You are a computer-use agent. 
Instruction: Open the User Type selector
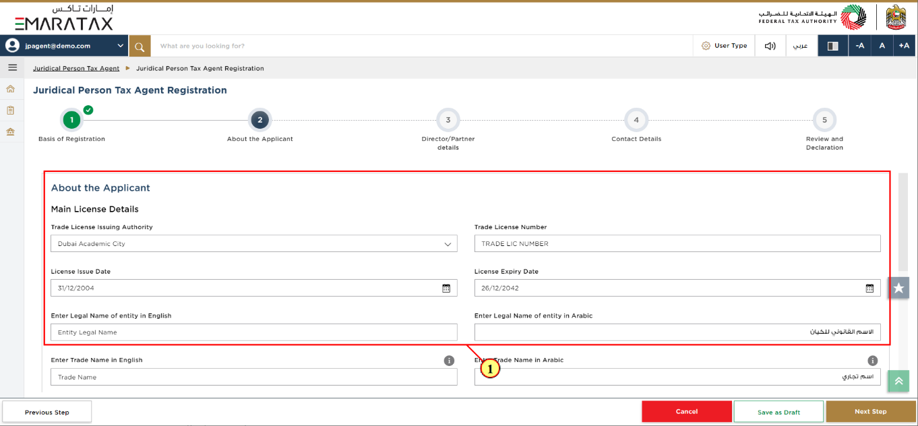click(724, 46)
